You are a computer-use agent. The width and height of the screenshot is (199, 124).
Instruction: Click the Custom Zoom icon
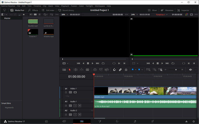[160, 70]
